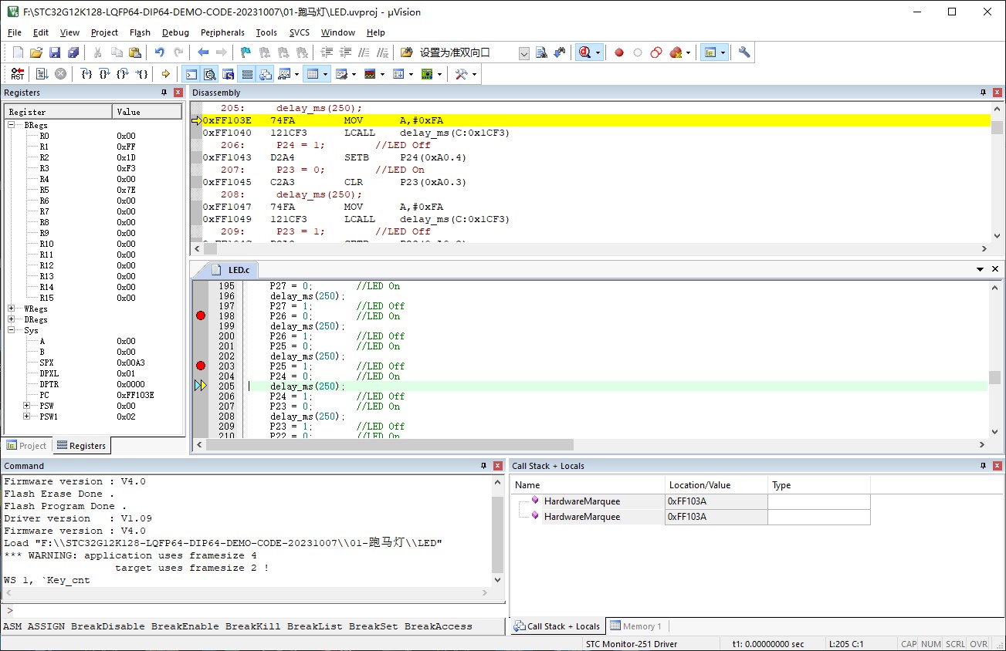
Task: Expand the PSW1 register node
Action: 27,417
